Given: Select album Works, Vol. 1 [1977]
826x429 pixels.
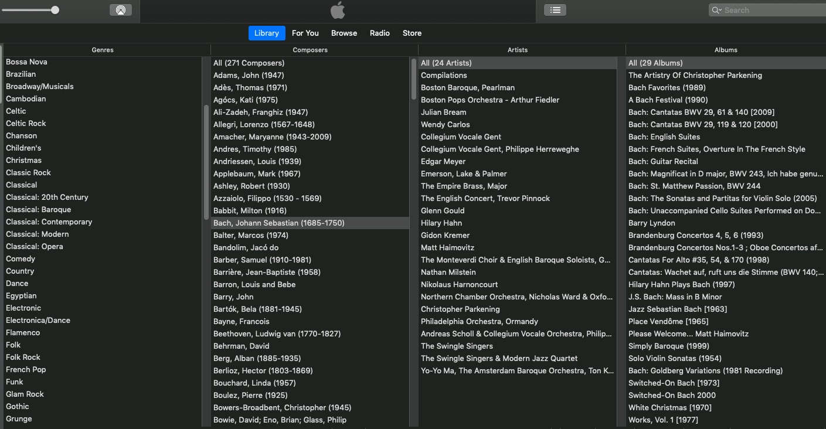Looking at the screenshot, I should pos(663,420).
